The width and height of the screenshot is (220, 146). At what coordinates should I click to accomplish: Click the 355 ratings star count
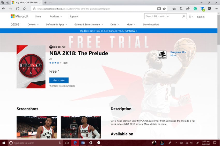tap(65, 63)
